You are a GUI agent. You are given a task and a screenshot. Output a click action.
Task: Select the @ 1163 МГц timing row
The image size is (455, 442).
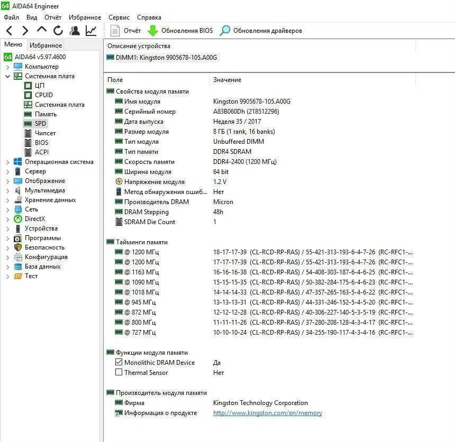[260, 272]
